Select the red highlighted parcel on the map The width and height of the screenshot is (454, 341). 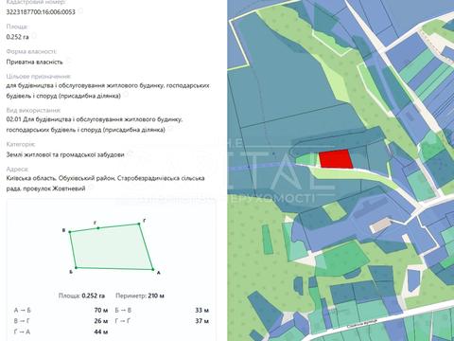[x=336, y=159]
